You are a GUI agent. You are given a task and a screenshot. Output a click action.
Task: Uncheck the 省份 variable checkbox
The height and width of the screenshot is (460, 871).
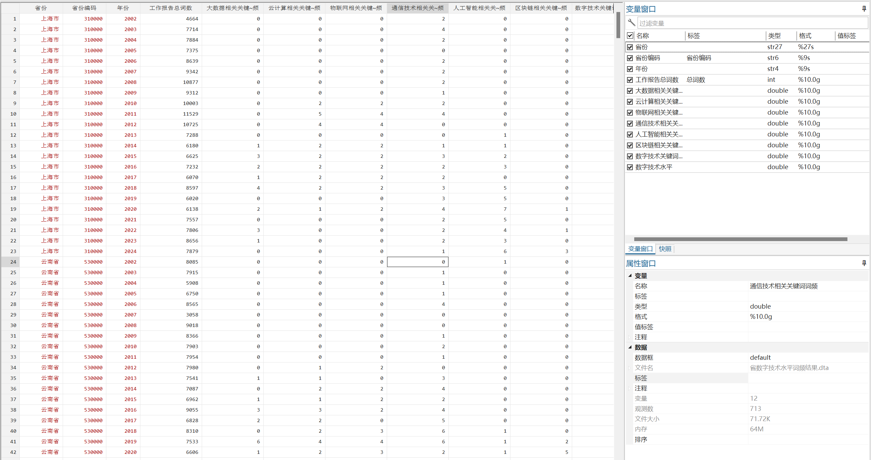tap(630, 47)
